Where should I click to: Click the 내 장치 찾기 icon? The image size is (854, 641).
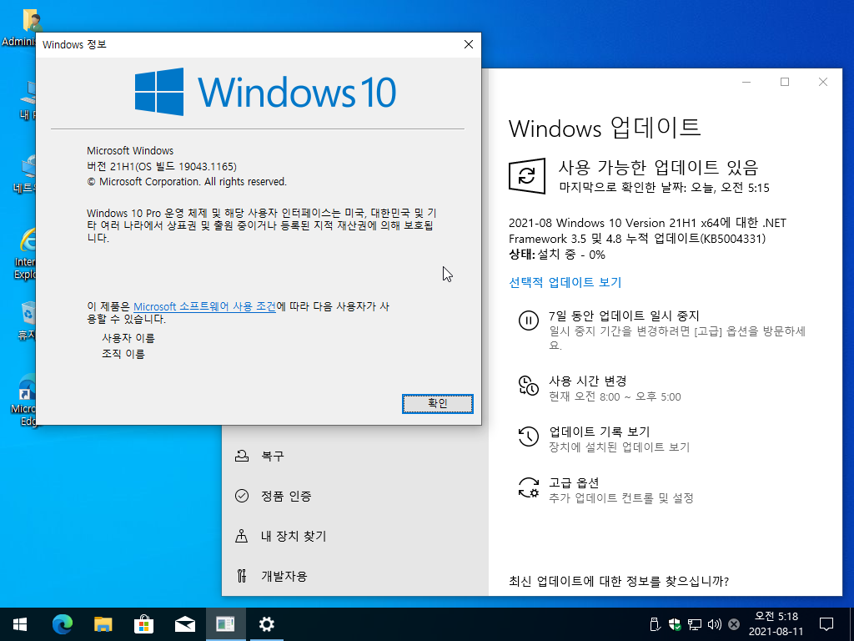pyautogui.click(x=241, y=536)
